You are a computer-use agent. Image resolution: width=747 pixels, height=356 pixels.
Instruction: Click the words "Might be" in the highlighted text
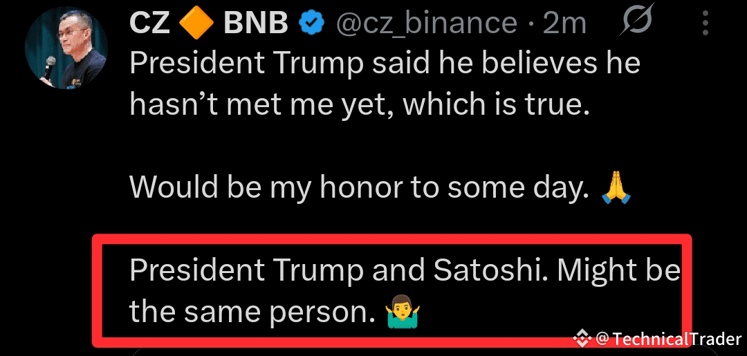tap(619, 270)
